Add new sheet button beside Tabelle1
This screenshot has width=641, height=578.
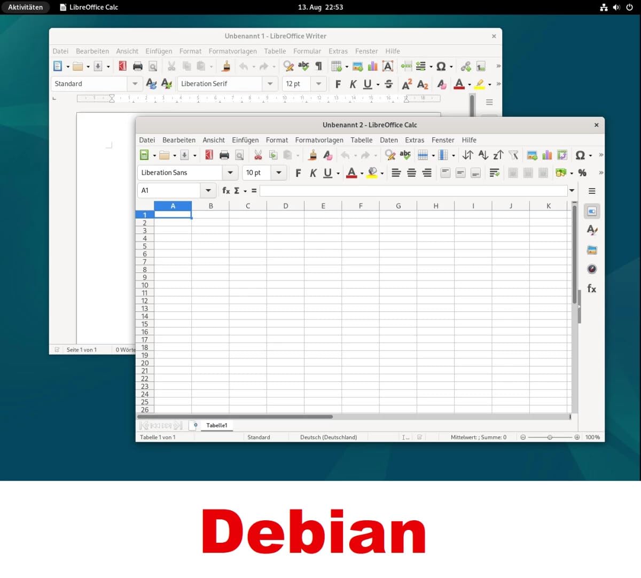[194, 425]
